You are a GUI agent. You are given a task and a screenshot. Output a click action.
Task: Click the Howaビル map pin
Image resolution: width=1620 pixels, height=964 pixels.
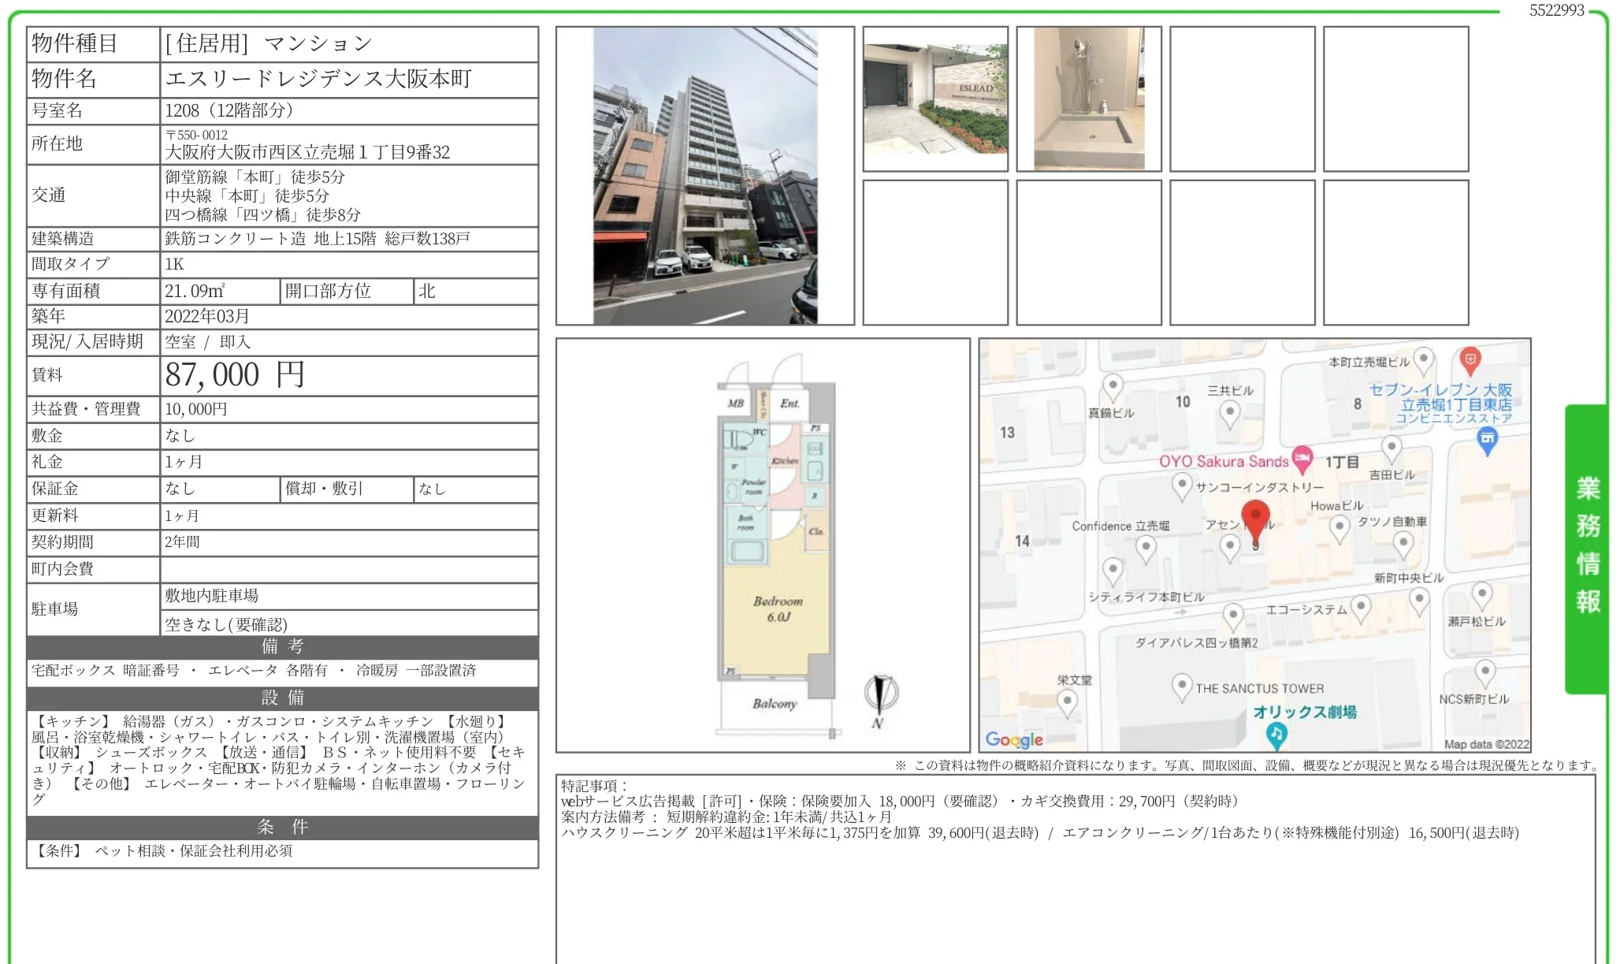pyautogui.click(x=1339, y=528)
